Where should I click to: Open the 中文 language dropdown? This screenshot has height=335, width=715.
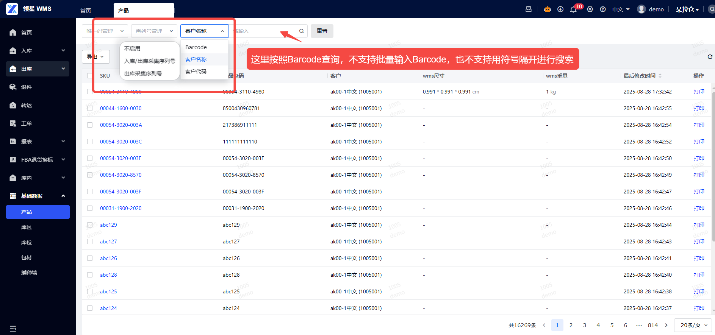621,9
